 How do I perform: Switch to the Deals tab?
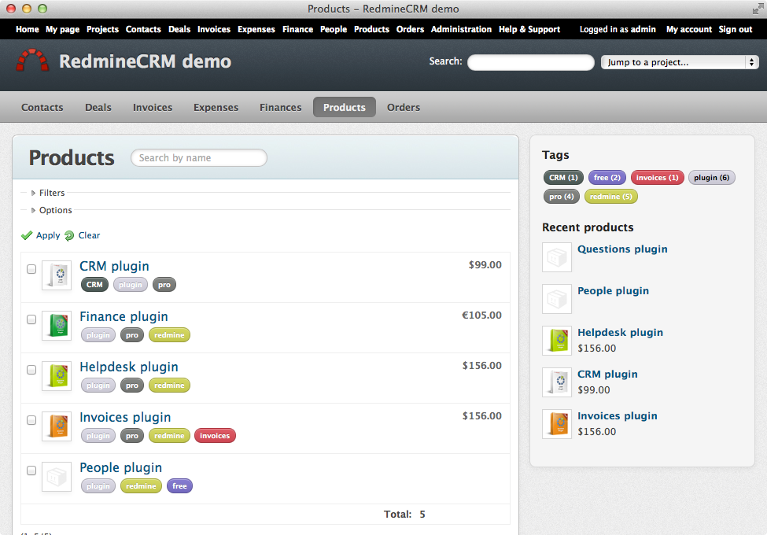tap(98, 107)
